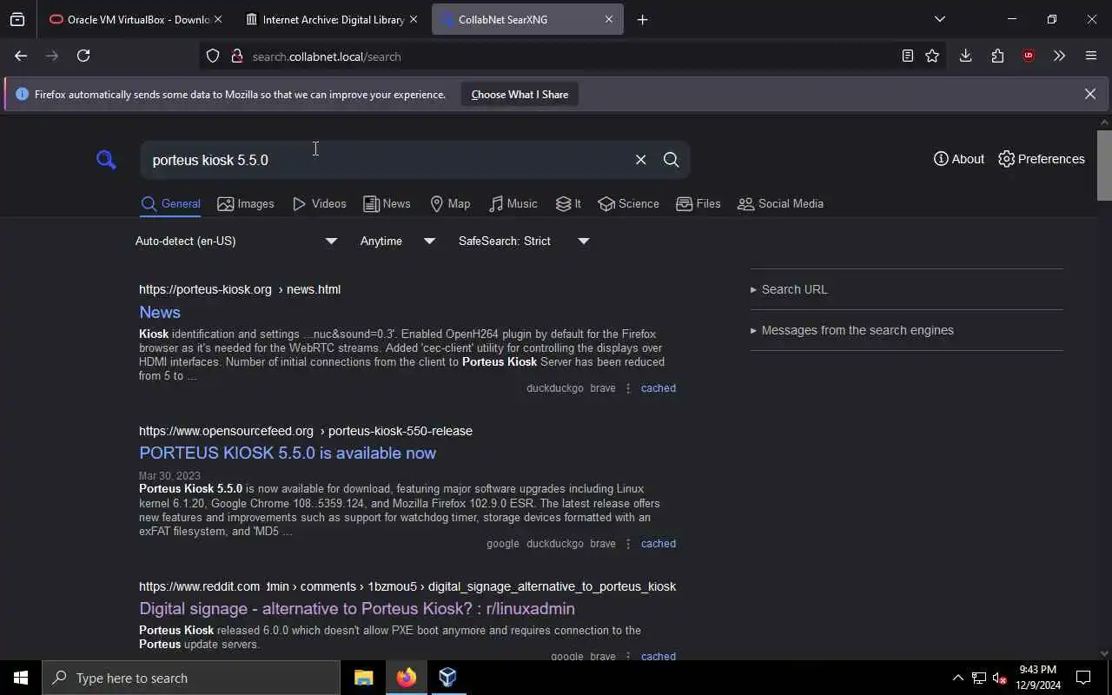
Task: Open cached link for News result
Action: coord(658,388)
